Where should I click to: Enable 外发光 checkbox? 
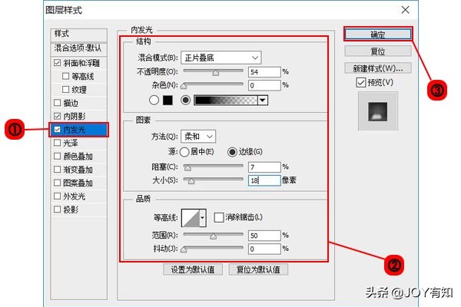click(58, 196)
